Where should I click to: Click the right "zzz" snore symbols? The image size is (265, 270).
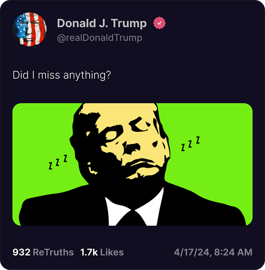point(190,144)
